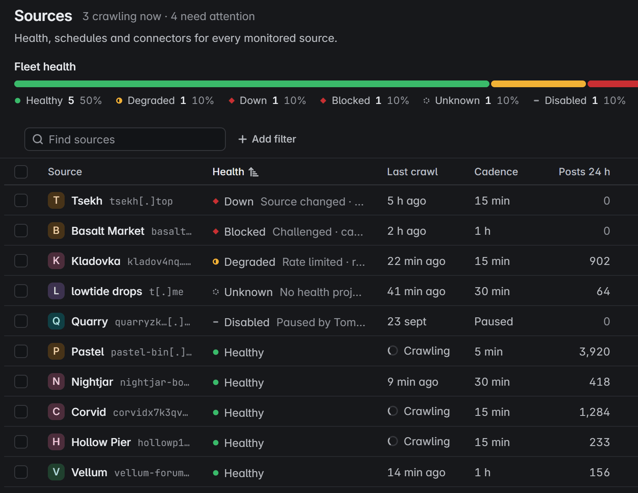Sort by the Health column header
Viewport: 638px width, 493px height.
tap(235, 172)
